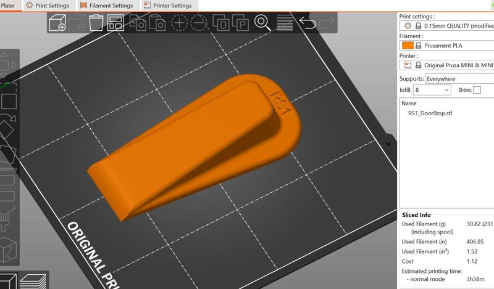Open the 0.15mm QUALITY print preset dropdown
The height and width of the screenshot is (289, 494).
tap(446, 26)
